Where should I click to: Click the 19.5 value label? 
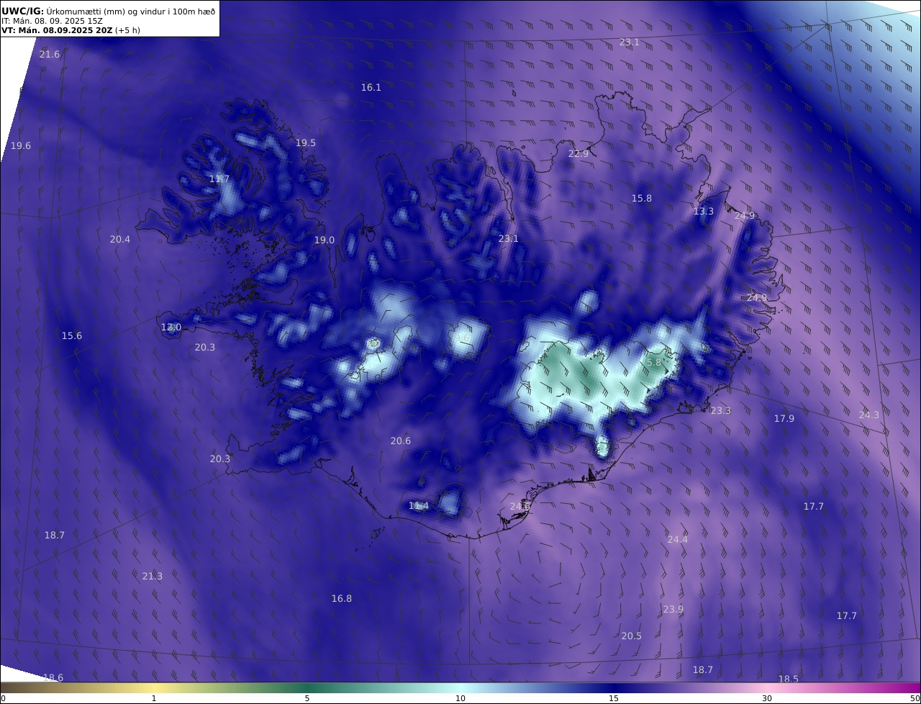pos(306,143)
